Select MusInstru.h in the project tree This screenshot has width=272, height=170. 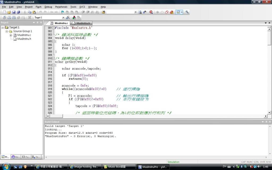pyautogui.click(x=24, y=39)
